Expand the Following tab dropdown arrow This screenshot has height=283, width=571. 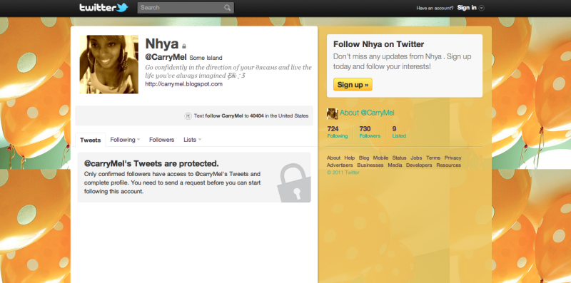138,140
